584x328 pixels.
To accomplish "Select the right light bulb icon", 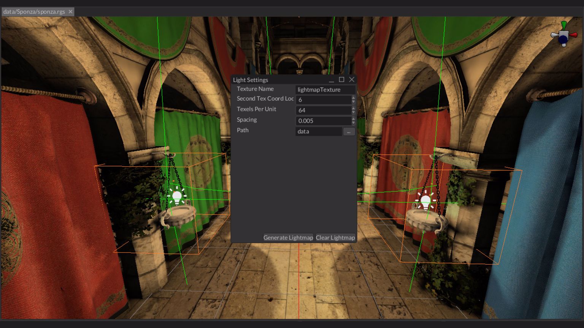I will click(x=425, y=201).
